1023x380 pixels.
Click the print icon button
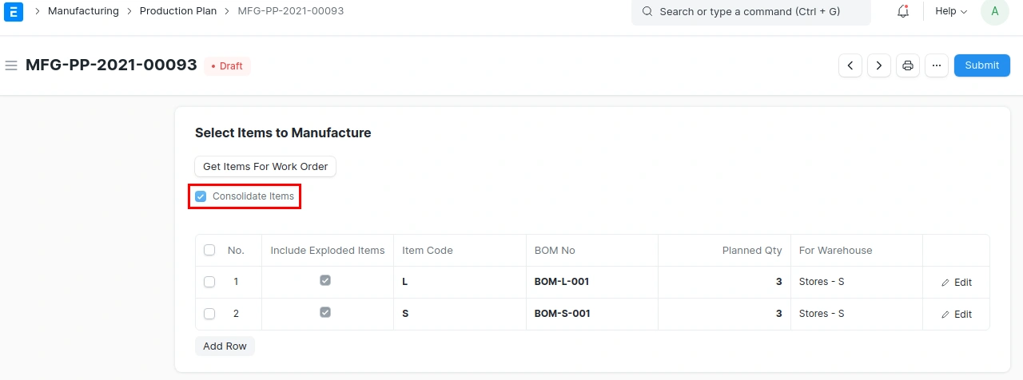tap(908, 65)
